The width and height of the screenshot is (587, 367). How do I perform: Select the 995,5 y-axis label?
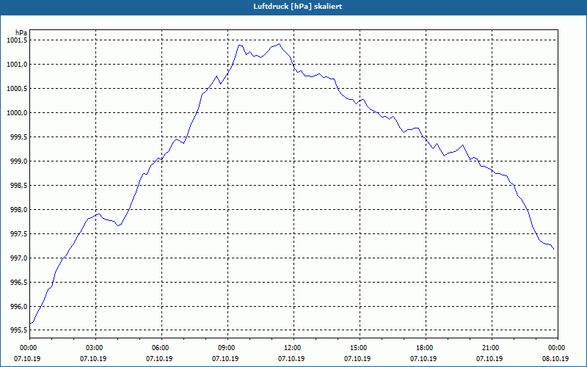pos(18,330)
